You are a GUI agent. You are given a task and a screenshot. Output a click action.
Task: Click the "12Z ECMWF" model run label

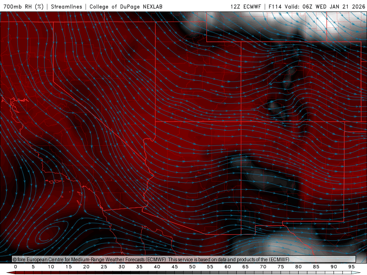(x=245, y=6)
